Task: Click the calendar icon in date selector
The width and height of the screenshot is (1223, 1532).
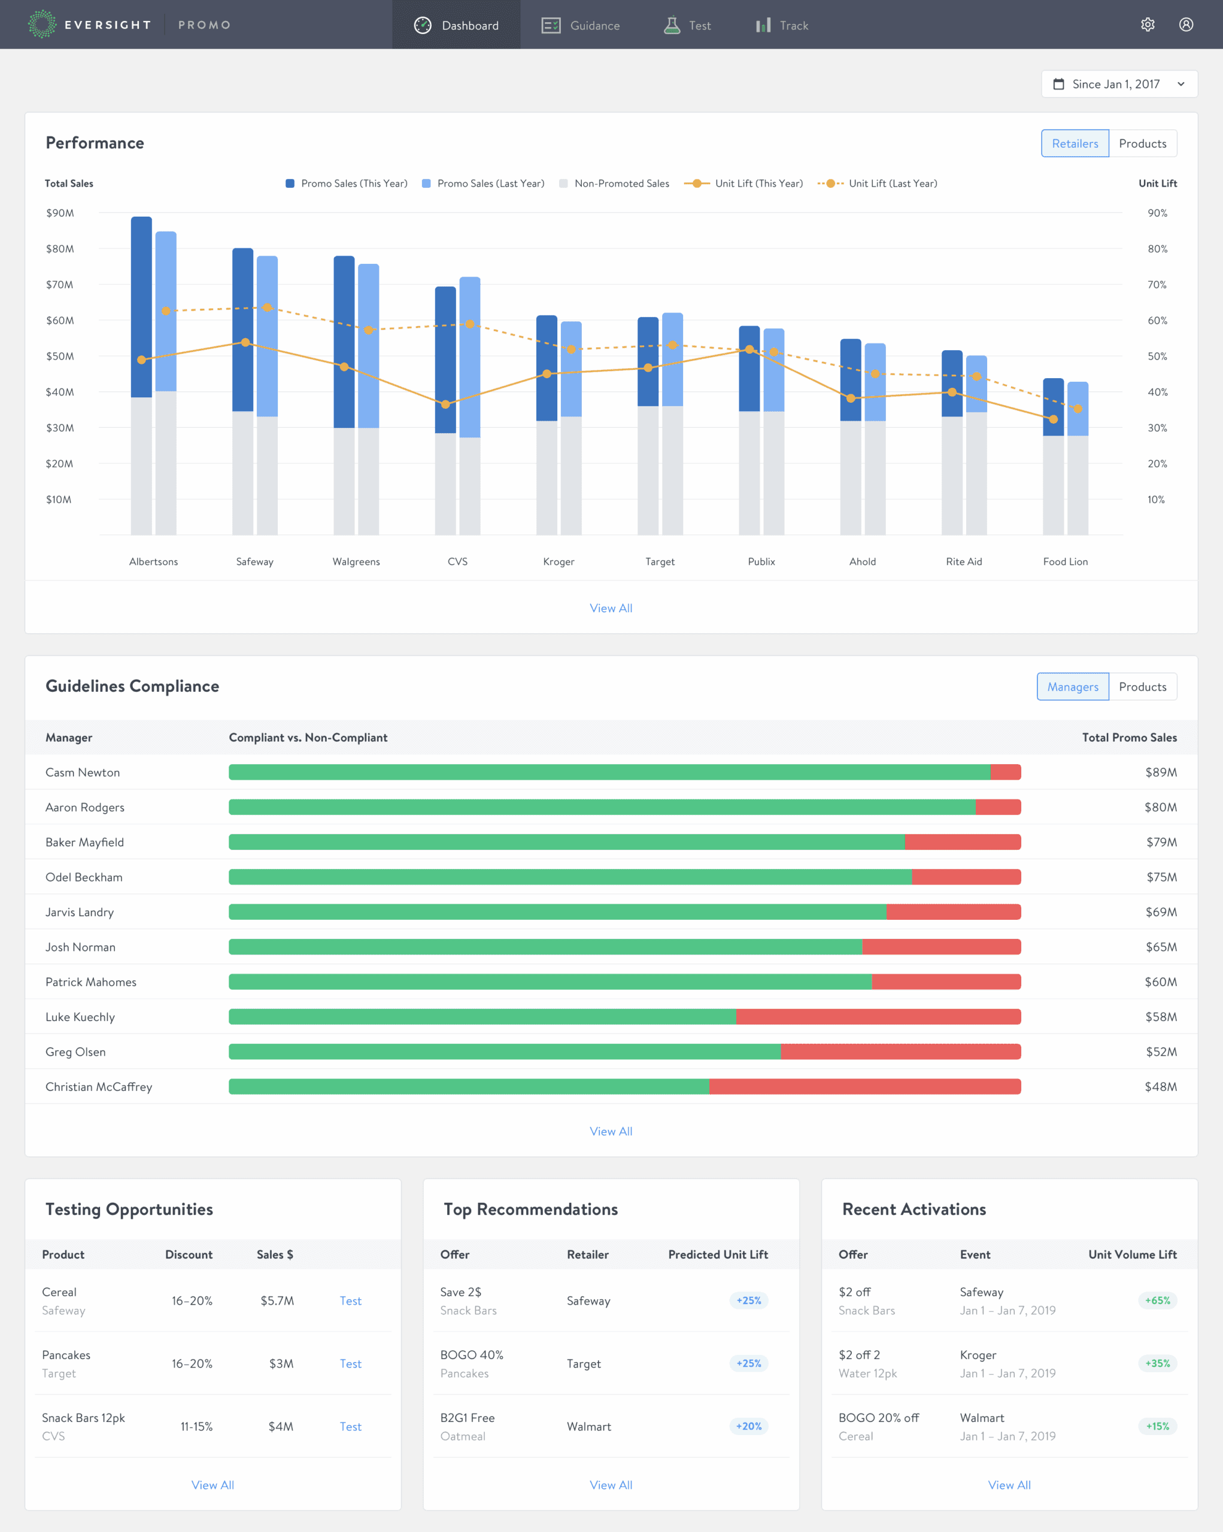Action: tap(1059, 84)
